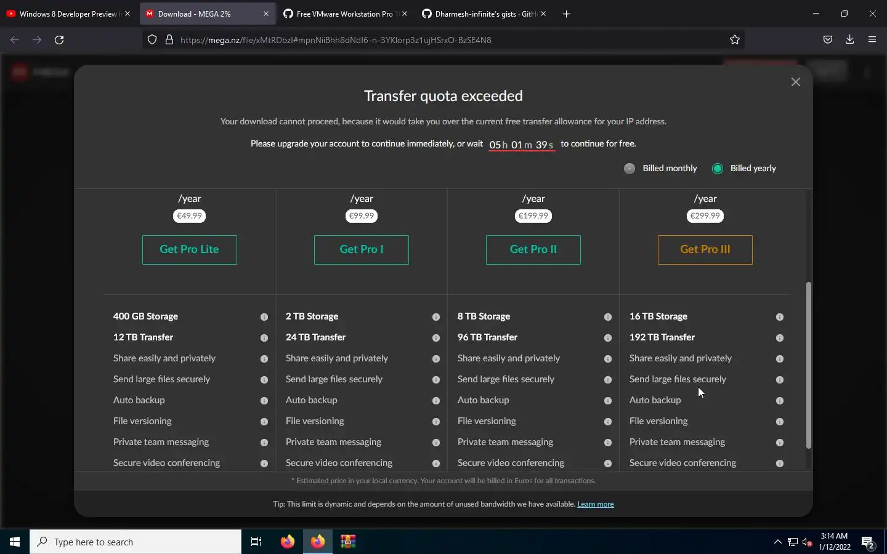Image resolution: width=887 pixels, height=554 pixels.
Task: Info icon for Pro Lite Share easily and privately
Action: [x=264, y=359]
